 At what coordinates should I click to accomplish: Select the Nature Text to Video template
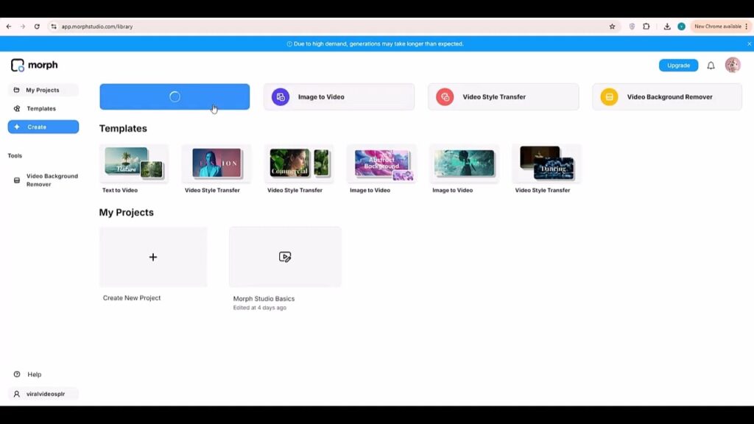pyautogui.click(x=134, y=163)
